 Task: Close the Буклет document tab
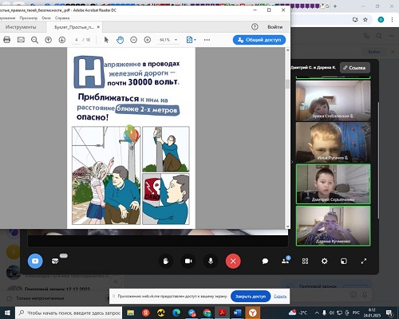[x=98, y=27]
